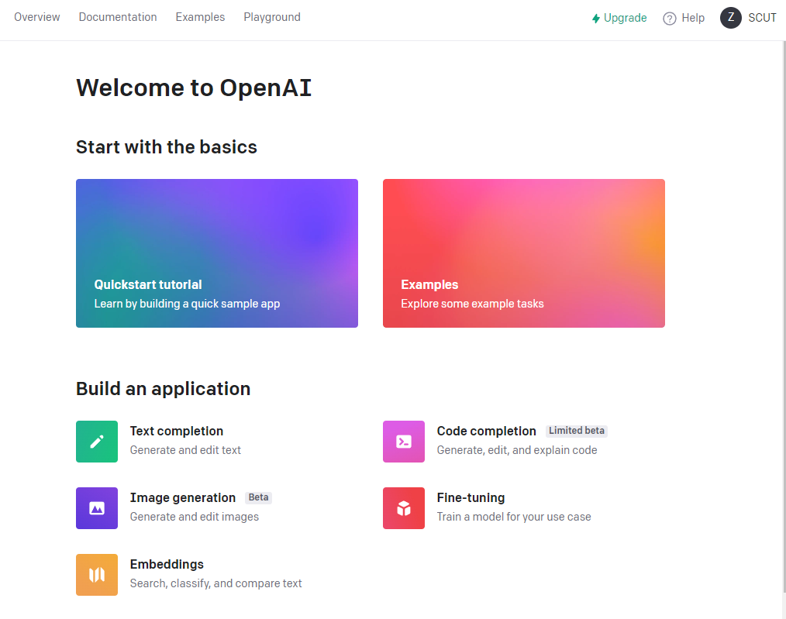786x619 pixels.
Task: Go to the Overview tab
Action: pos(37,17)
